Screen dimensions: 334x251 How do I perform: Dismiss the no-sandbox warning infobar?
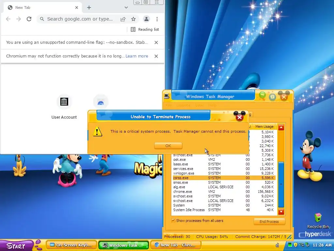(156, 42)
